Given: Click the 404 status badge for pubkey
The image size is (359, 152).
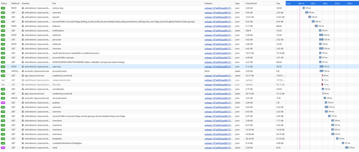Looking at the screenshot, I should click(3, 103).
